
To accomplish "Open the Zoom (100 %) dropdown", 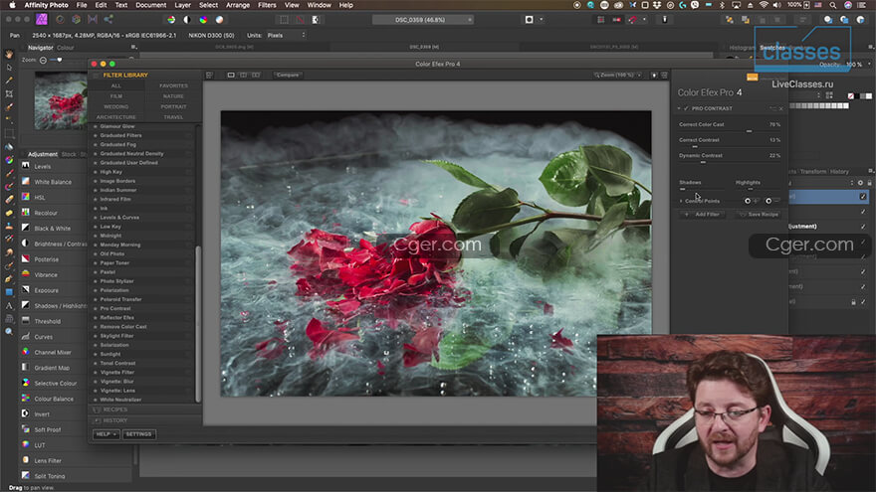I will 617,75.
